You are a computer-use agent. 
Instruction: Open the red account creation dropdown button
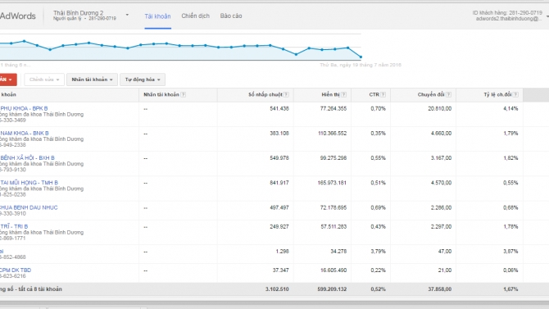[x=7, y=80]
